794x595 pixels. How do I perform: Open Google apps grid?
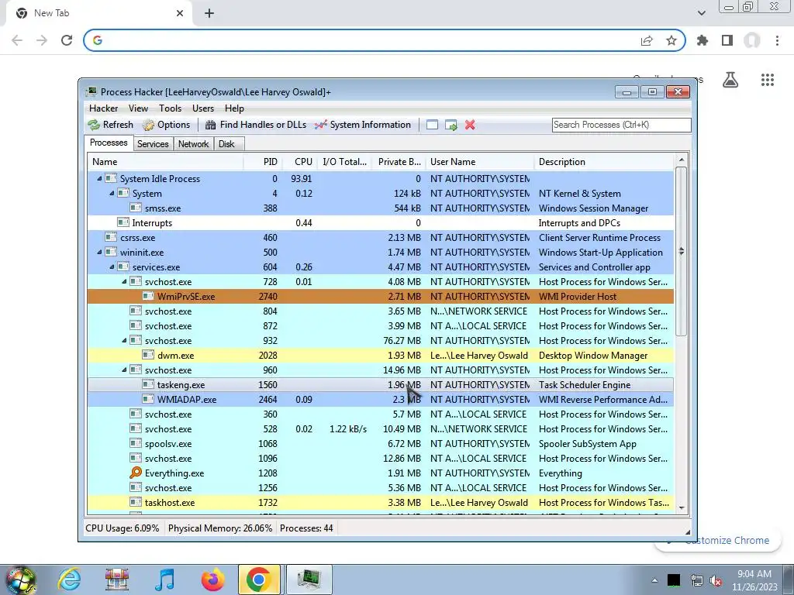coord(767,80)
